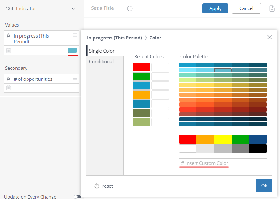The width and height of the screenshot is (280, 199).
Task: Click drag handle on In progress item
Action: coord(75,35)
